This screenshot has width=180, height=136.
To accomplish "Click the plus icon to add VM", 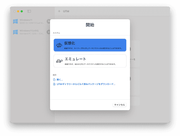I will pyautogui.click(x=59, y=11).
